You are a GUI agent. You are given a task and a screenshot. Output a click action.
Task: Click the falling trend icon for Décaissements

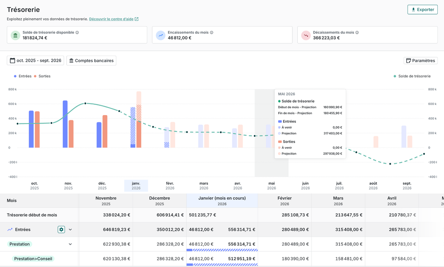tap(306, 35)
